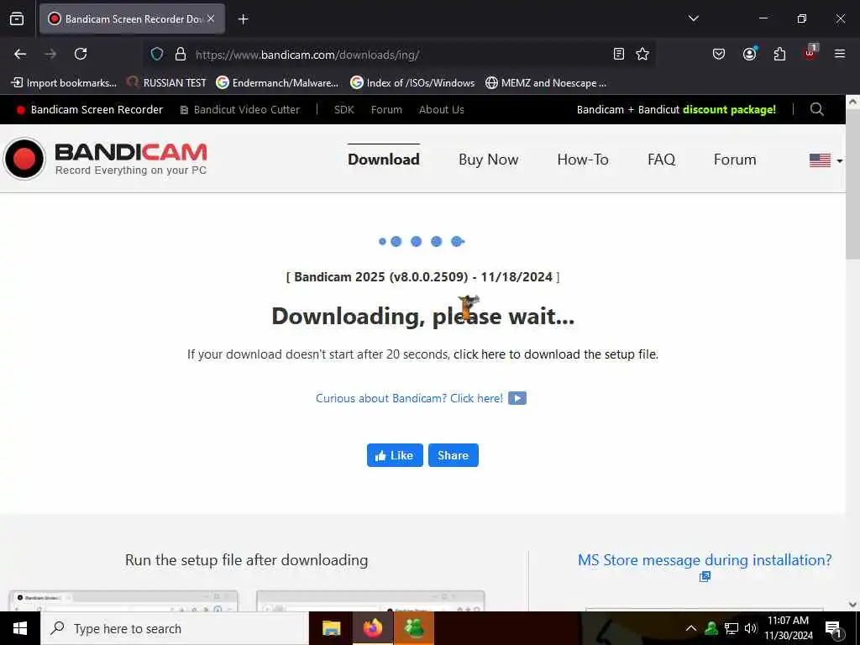Viewport: 860px width, 645px height.
Task: Open taskbar clock showing 11:07 AM
Action: [788, 628]
